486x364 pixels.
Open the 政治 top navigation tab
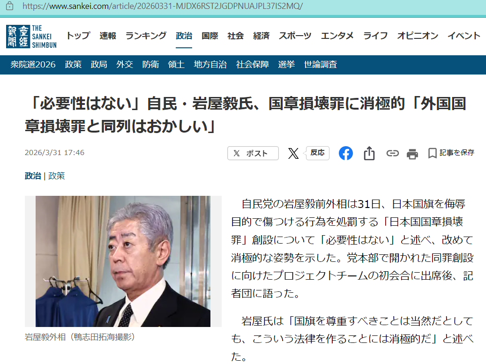(x=184, y=36)
